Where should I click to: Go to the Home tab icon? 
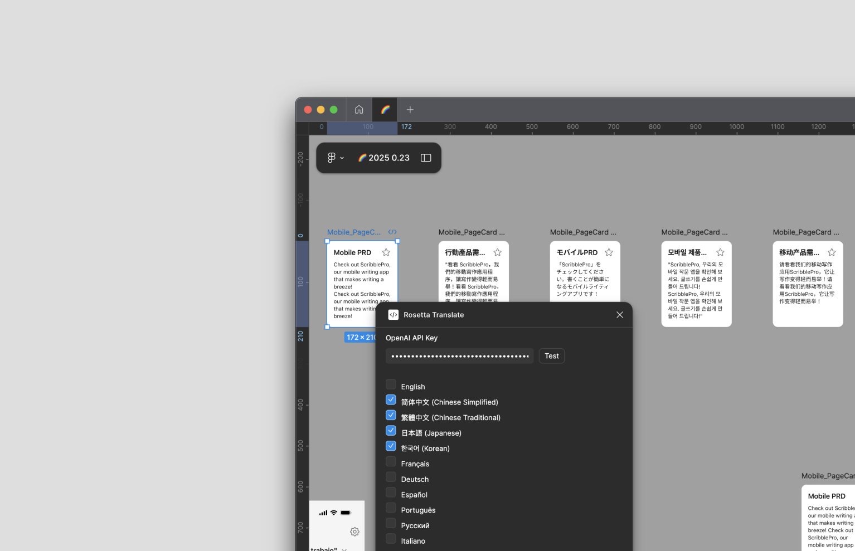359,110
